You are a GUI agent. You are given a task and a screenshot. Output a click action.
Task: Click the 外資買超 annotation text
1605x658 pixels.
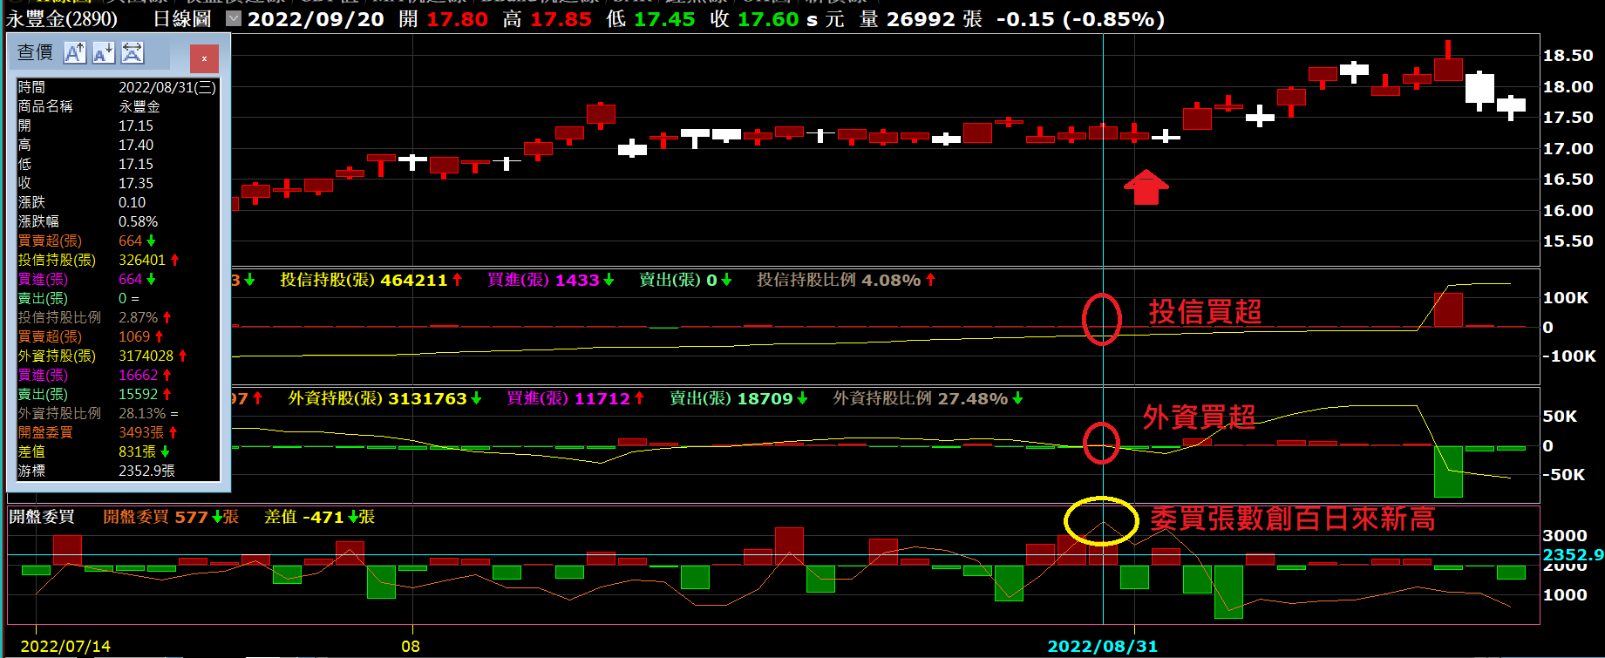[x=1199, y=417]
